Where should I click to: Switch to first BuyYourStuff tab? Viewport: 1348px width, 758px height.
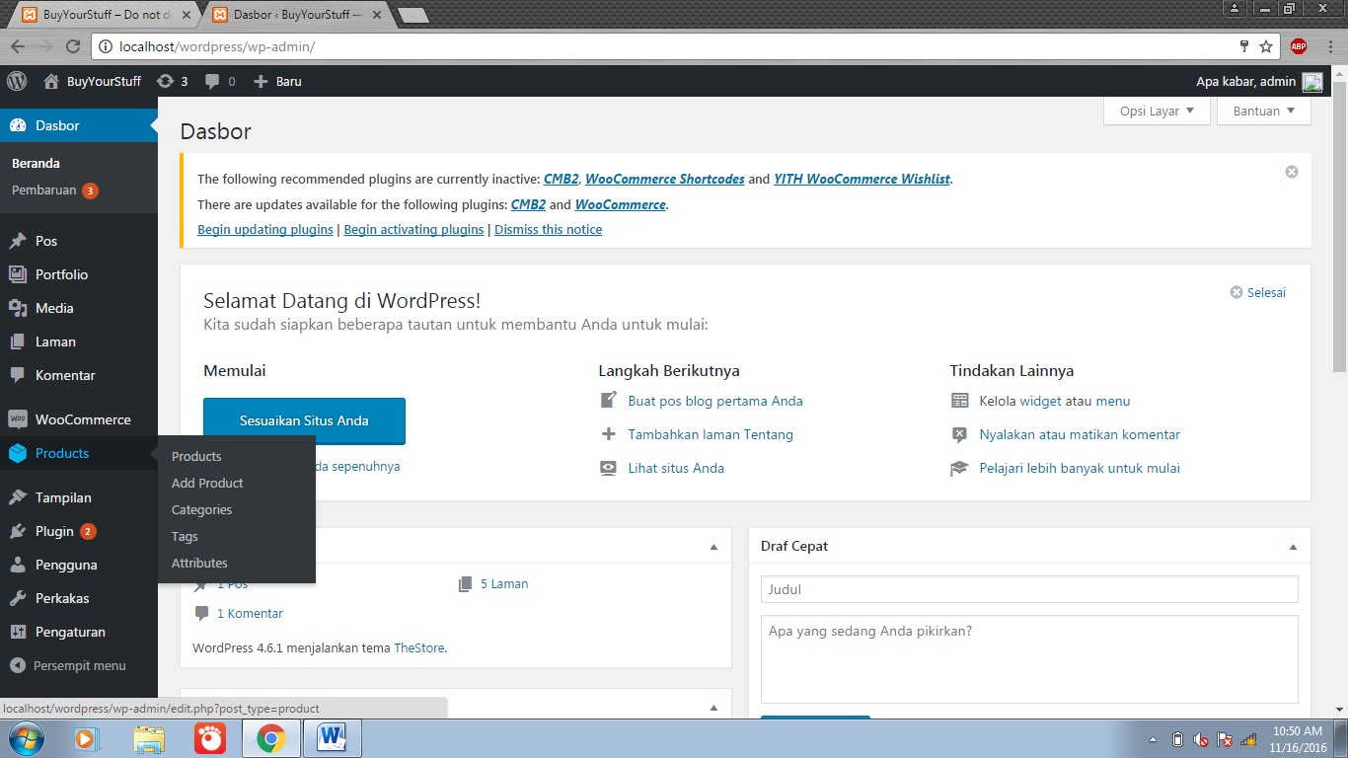(104, 15)
